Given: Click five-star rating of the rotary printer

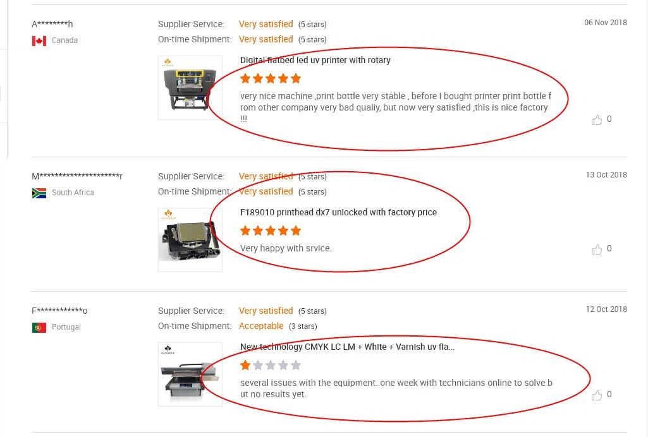Looking at the screenshot, I should [x=271, y=78].
